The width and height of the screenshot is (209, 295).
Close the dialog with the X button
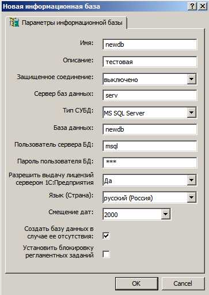(203, 6)
